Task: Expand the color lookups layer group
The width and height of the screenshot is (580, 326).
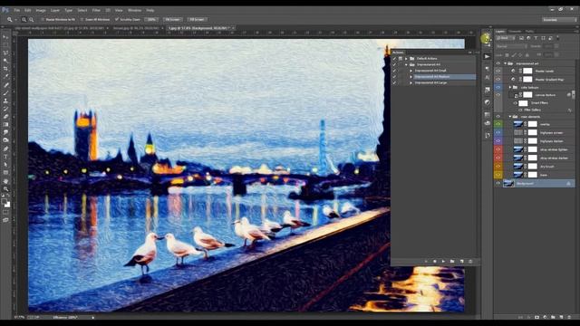Action: pos(510,88)
